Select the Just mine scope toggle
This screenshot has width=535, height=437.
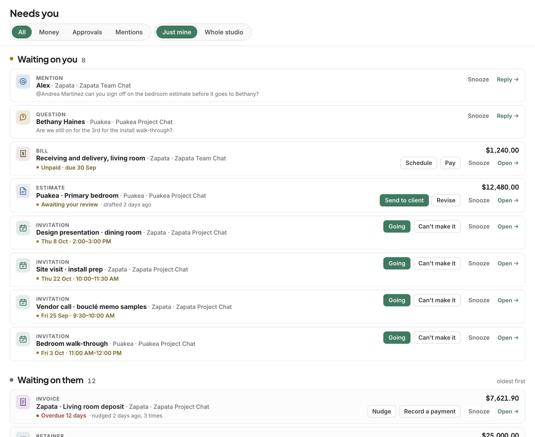pyautogui.click(x=177, y=32)
